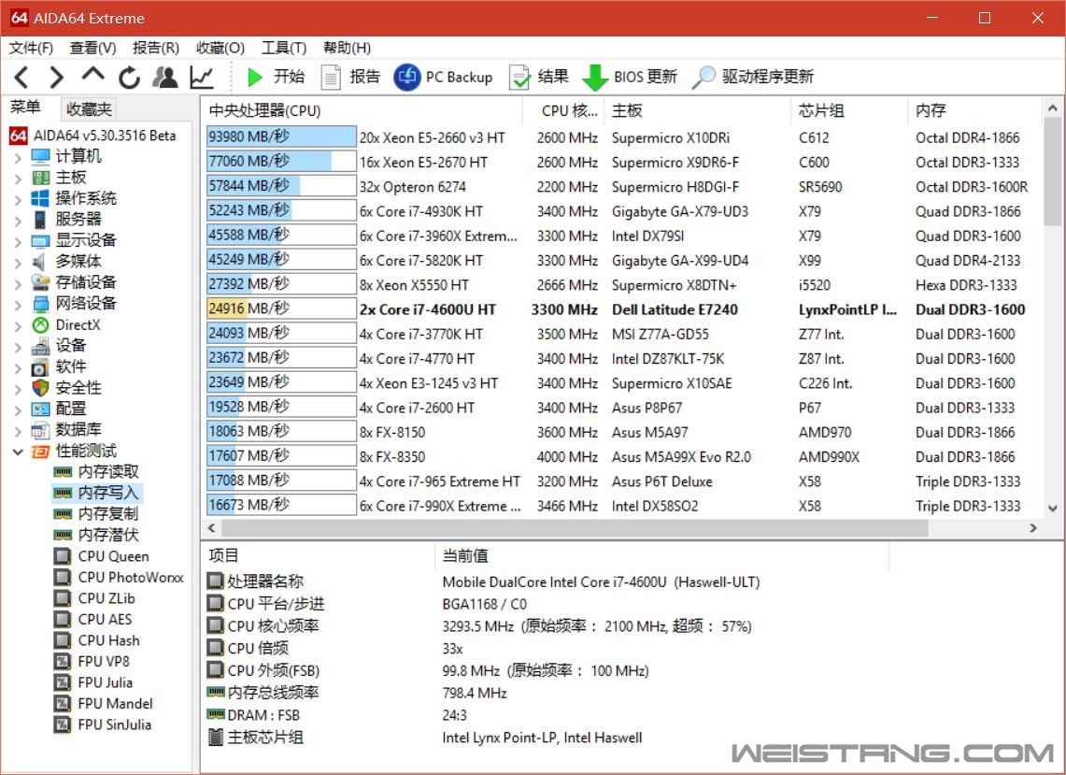Expand the 多媒体 tree node

(x=19, y=263)
